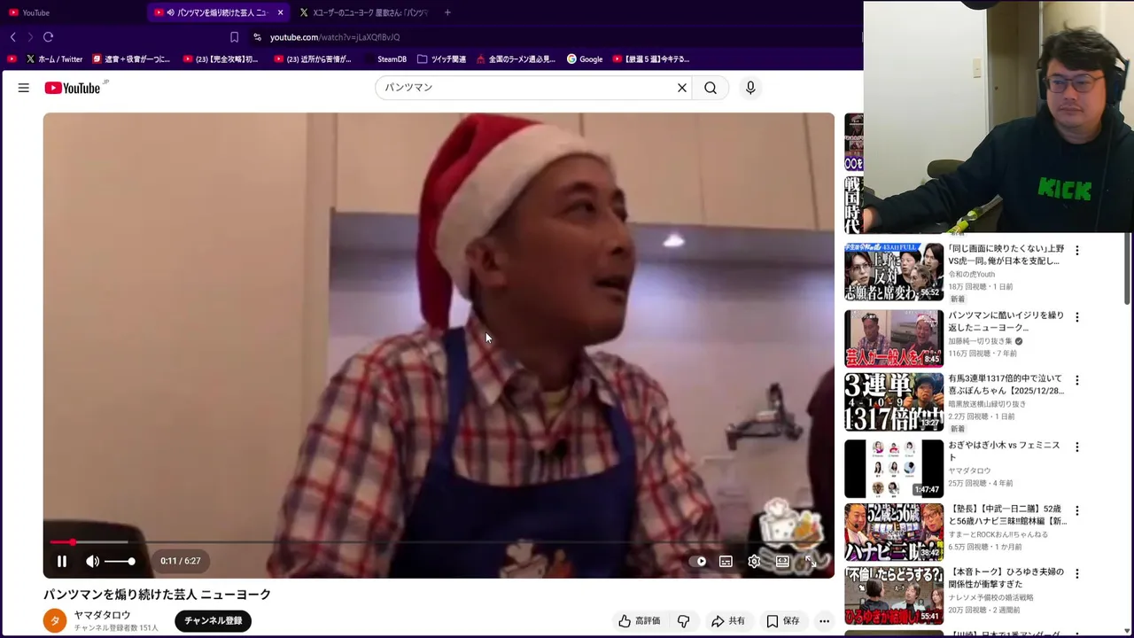The image size is (1134, 638).
Task: Open more actions ellipsis under the video
Action: point(824,621)
